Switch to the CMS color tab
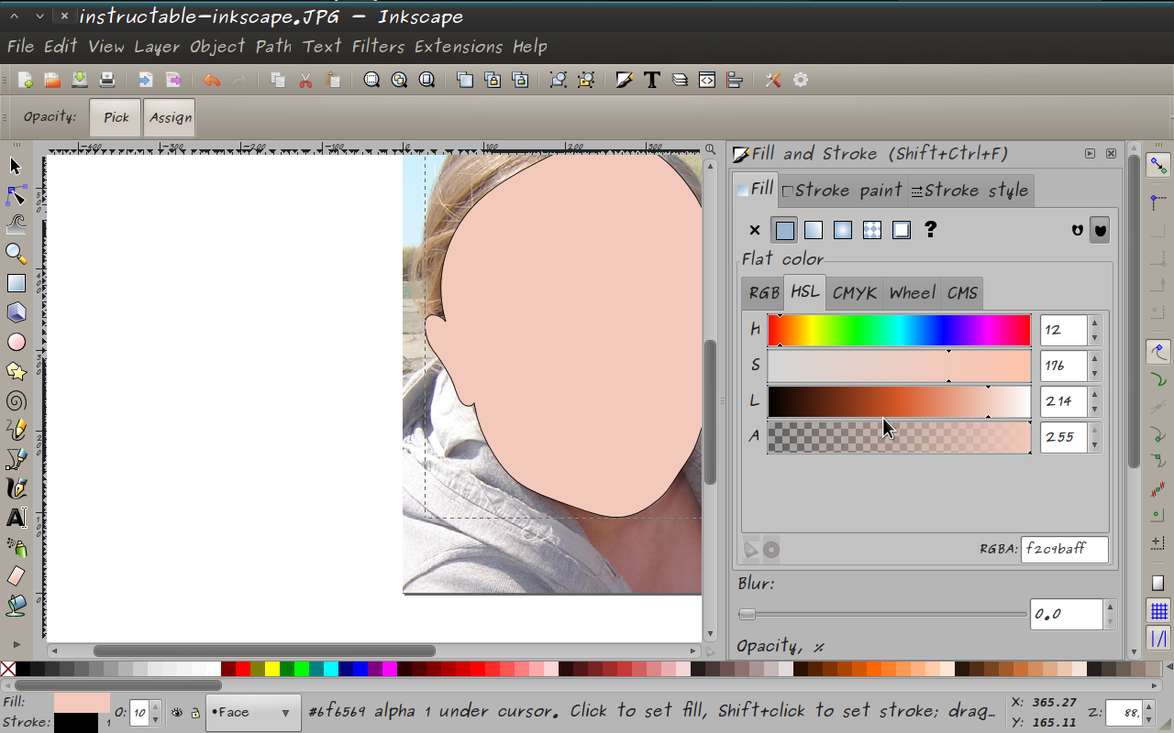This screenshot has height=733, width=1174. [x=962, y=293]
